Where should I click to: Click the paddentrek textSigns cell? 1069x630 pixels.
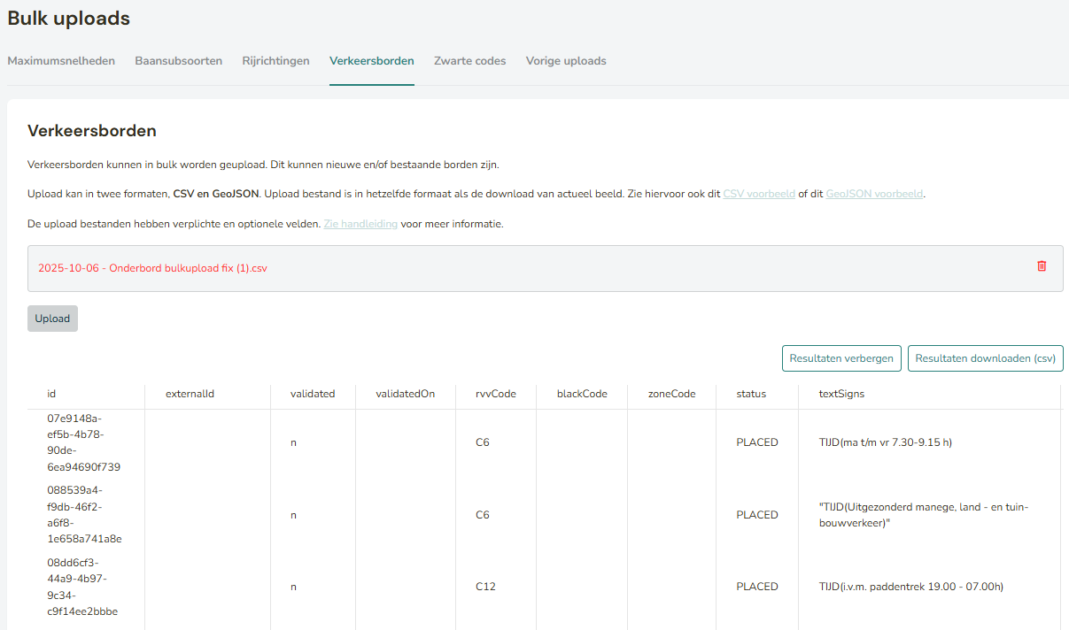910,587
